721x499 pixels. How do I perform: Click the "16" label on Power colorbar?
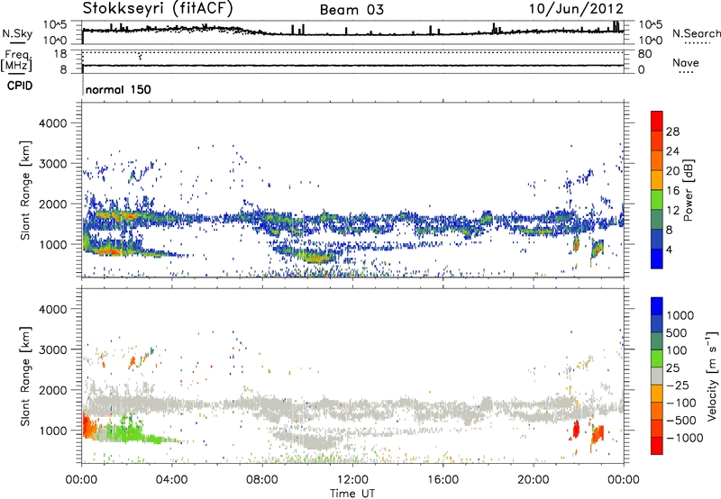click(x=672, y=191)
